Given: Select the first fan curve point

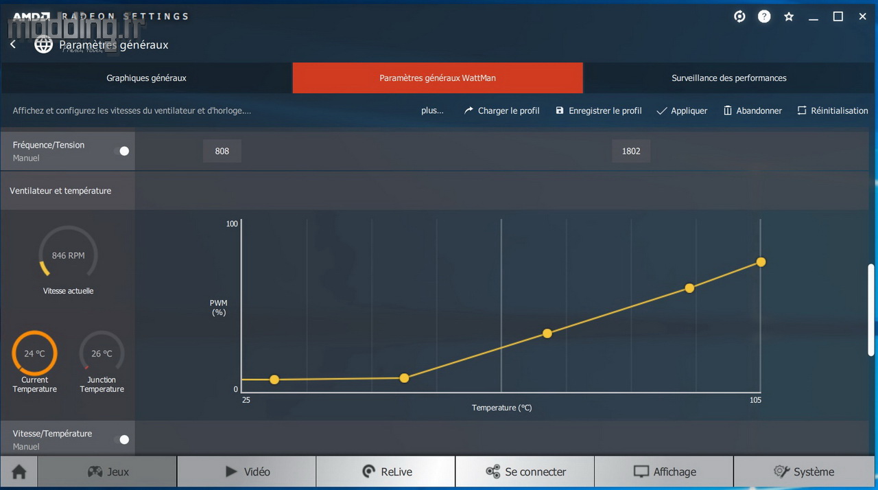Looking at the screenshot, I should (274, 380).
